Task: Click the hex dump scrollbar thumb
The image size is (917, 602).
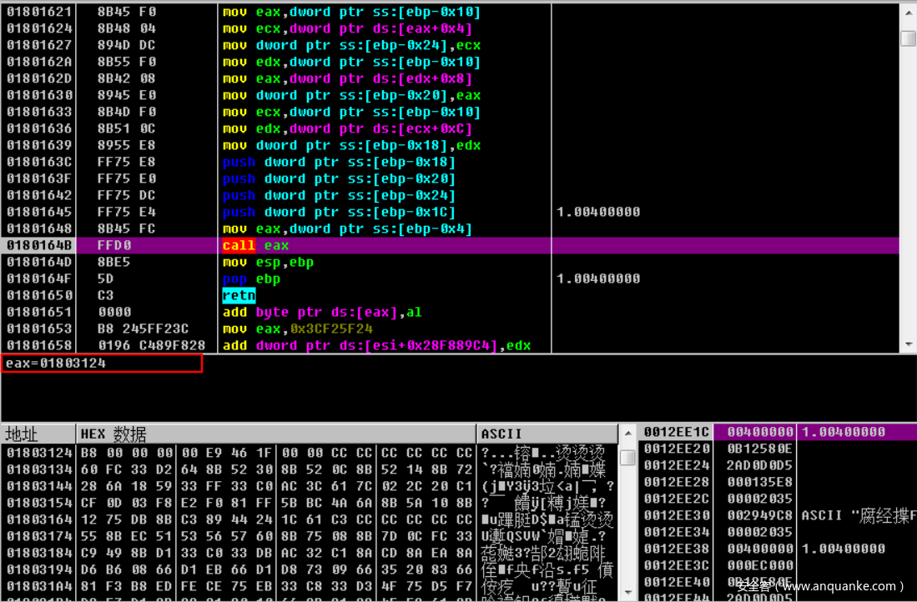Action: (627, 458)
